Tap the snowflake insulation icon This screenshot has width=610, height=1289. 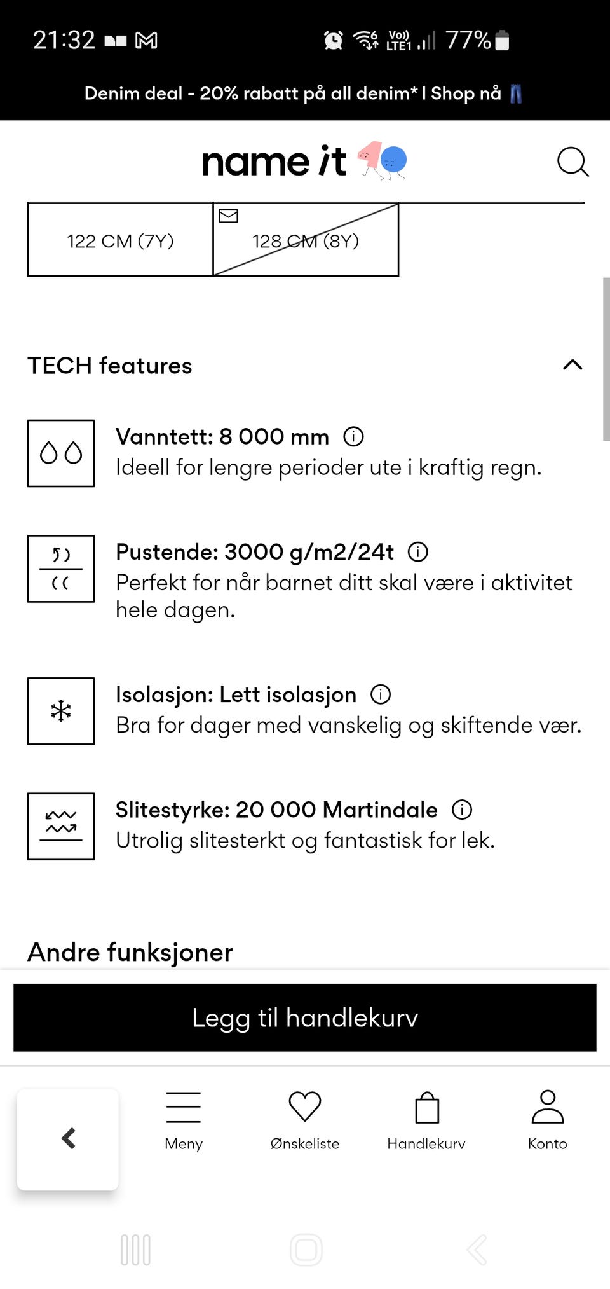click(61, 711)
